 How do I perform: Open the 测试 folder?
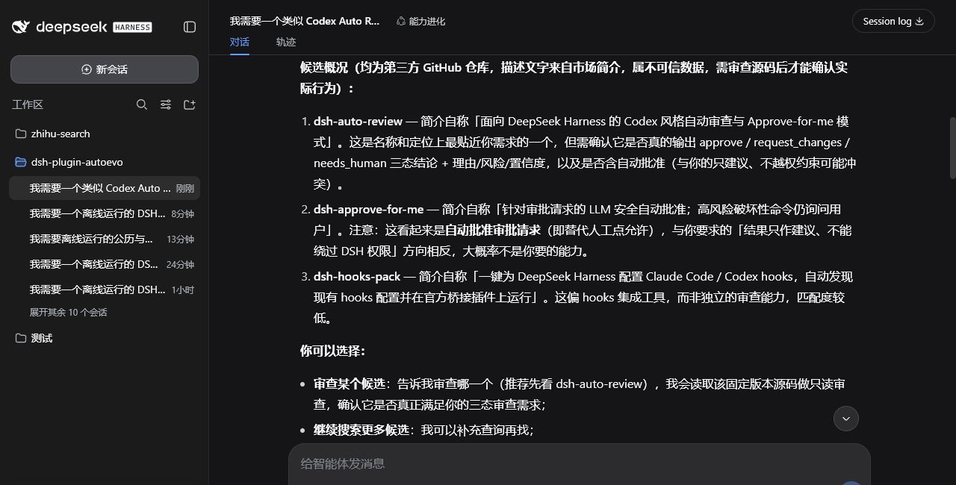105,338
